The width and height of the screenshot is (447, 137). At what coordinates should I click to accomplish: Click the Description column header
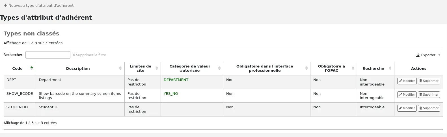tap(80, 68)
